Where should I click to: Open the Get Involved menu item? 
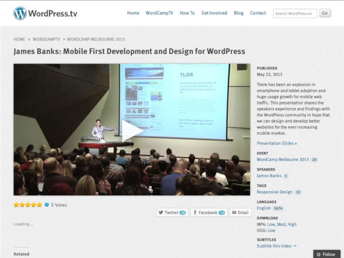click(x=214, y=13)
